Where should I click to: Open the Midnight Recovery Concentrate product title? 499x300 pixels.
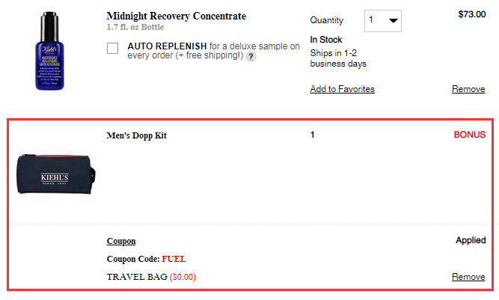[176, 16]
